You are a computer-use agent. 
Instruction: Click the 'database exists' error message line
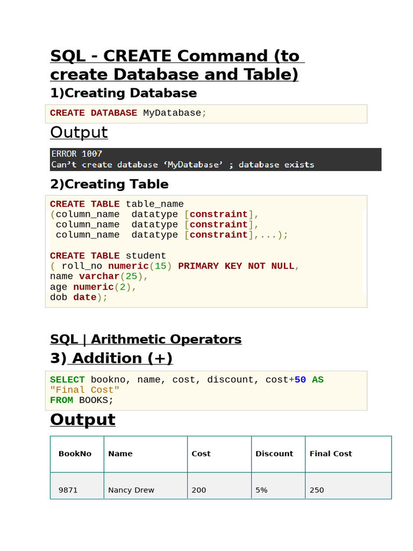click(183, 165)
